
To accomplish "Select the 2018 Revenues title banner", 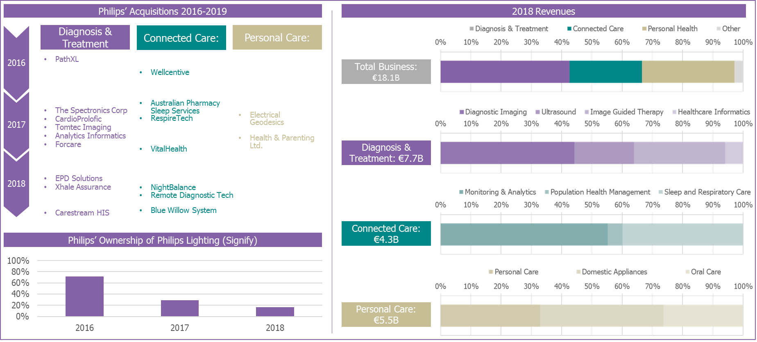I will [544, 11].
